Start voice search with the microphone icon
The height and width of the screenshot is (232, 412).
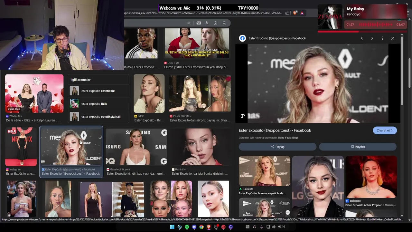tap(207, 23)
